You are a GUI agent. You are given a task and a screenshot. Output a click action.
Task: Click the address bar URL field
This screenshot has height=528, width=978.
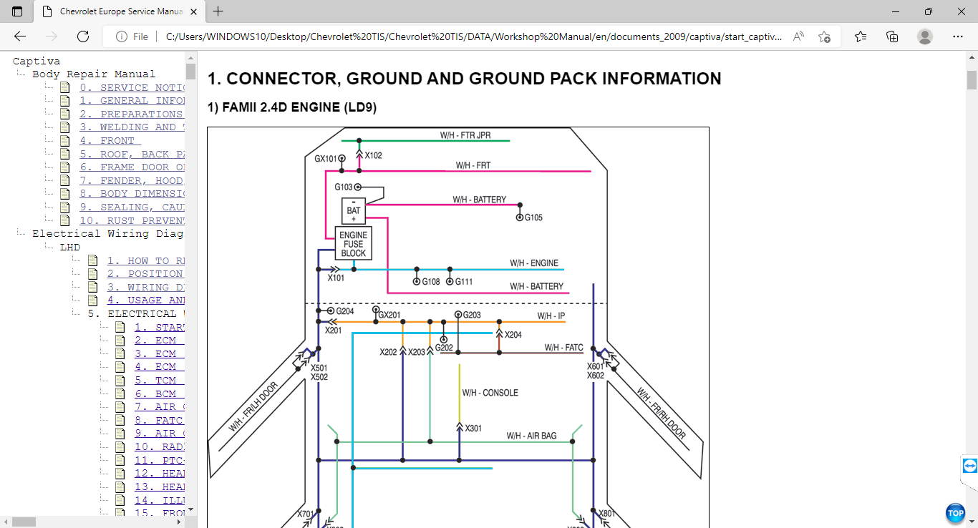click(473, 36)
